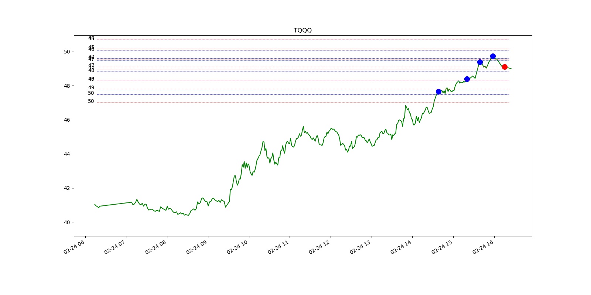Click the x-axis label 02-24 16

pos(483,247)
